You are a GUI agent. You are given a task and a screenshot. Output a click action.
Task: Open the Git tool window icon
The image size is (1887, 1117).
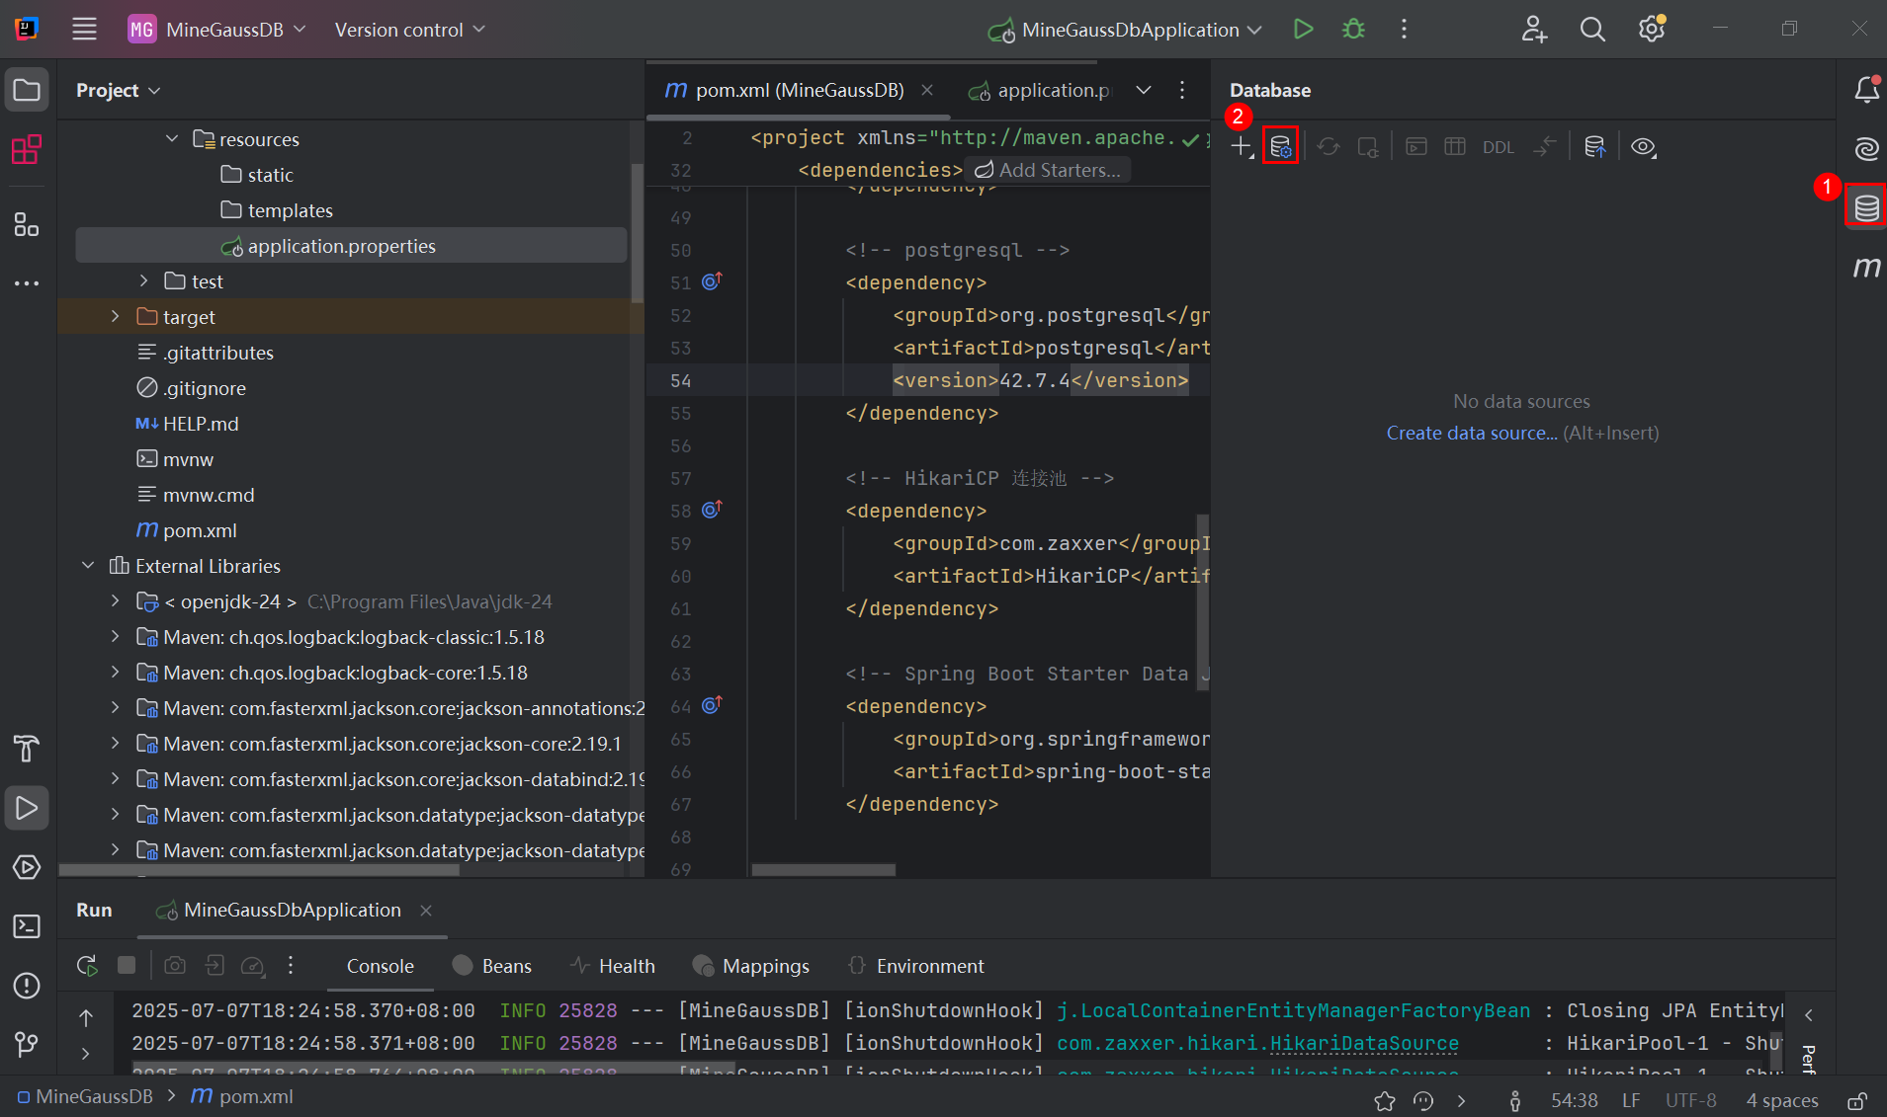coord(27,1044)
